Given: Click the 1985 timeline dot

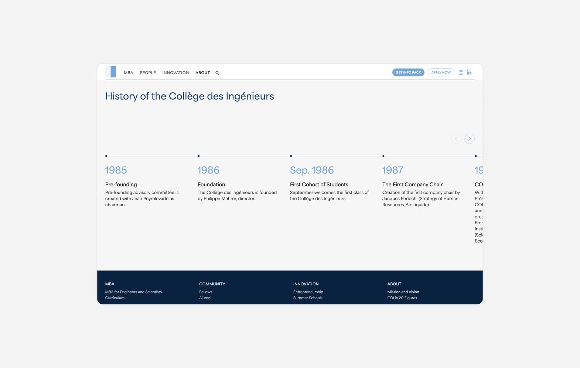Looking at the screenshot, I should [x=106, y=156].
